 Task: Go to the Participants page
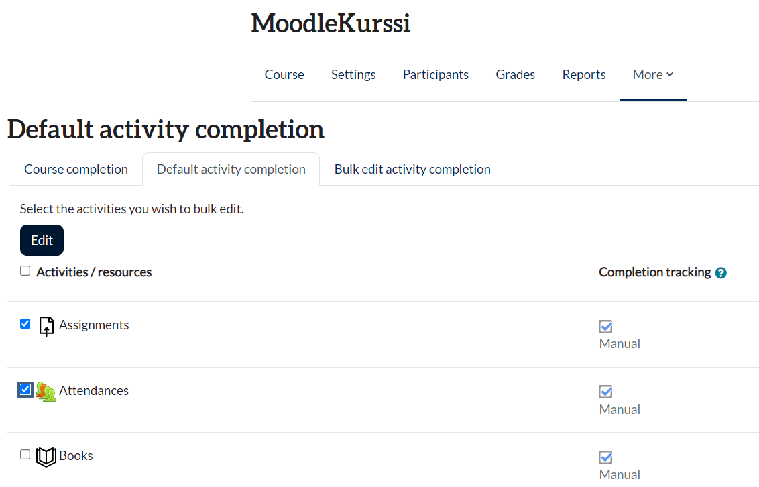[436, 75]
